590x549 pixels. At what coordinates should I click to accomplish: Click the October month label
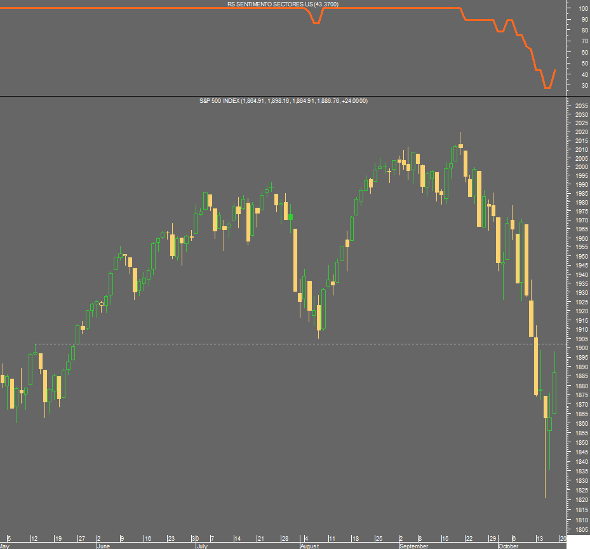point(508,546)
